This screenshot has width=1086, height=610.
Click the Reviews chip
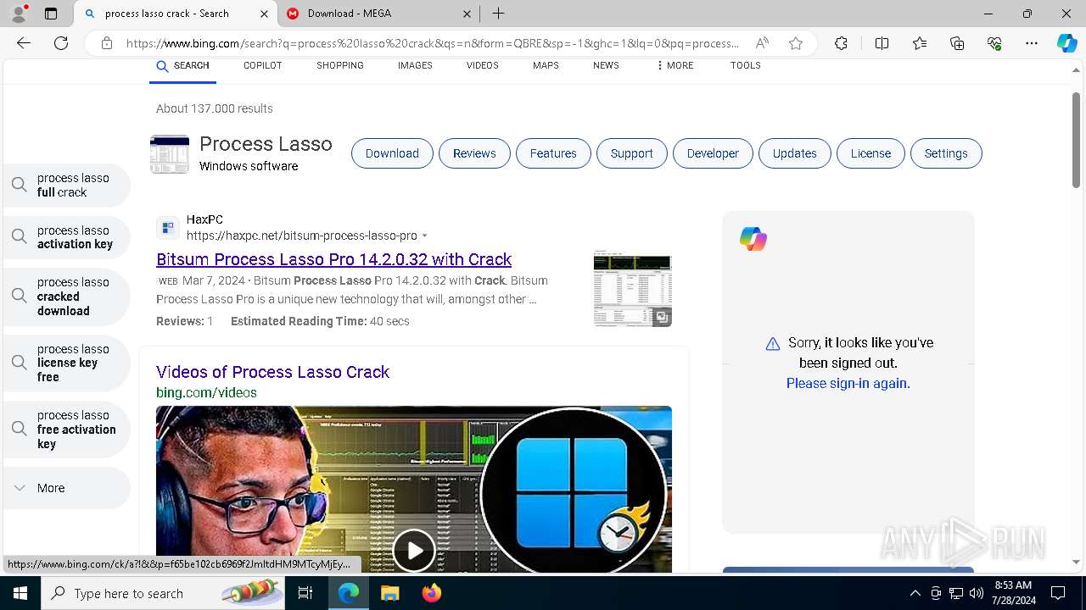coord(474,153)
